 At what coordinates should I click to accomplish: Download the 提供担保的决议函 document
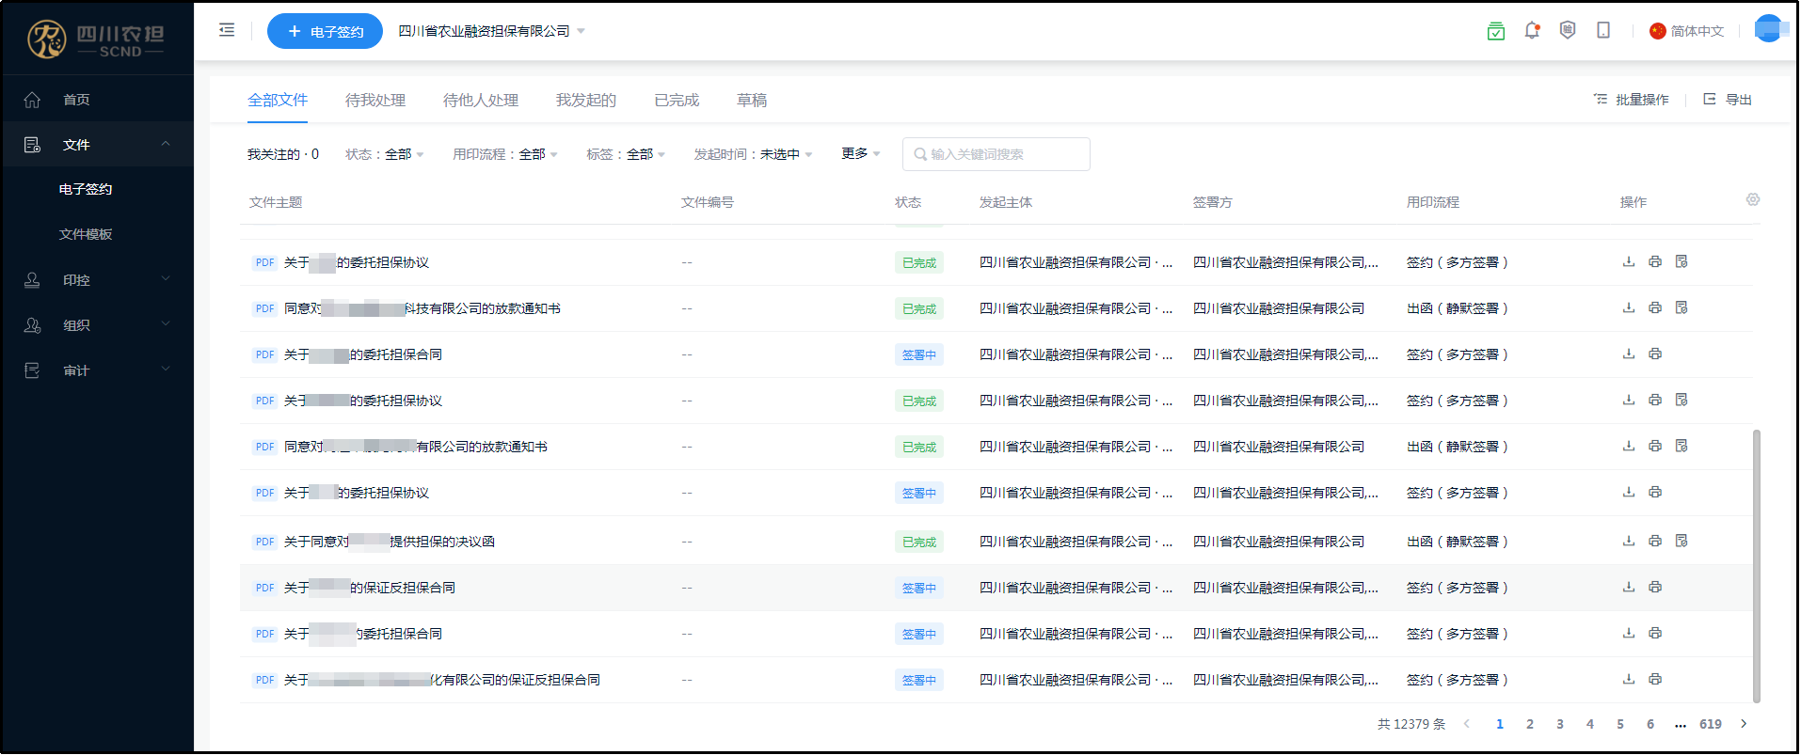(1629, 541)
